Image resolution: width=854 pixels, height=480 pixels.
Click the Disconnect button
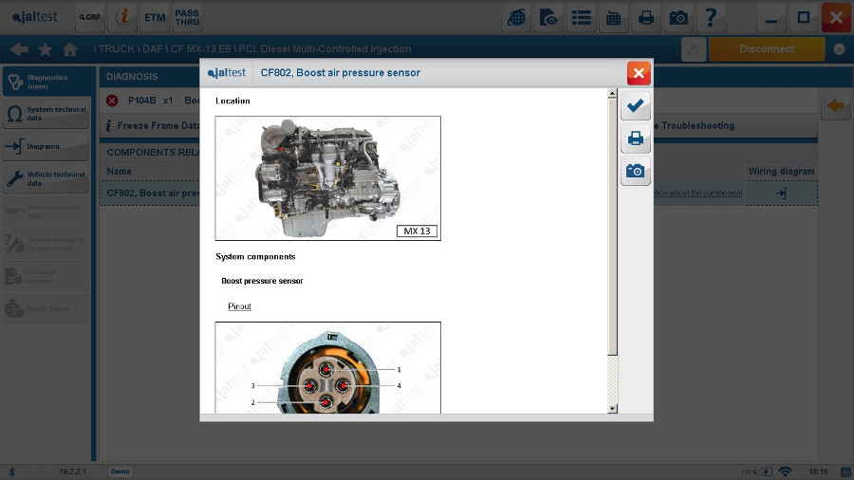(x=767, y=49)
